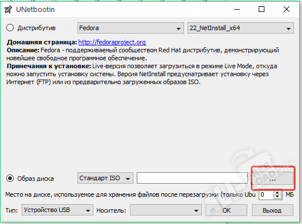302x224 pixels.
Task: Click the disk image path input field
Action: point(192,178)
